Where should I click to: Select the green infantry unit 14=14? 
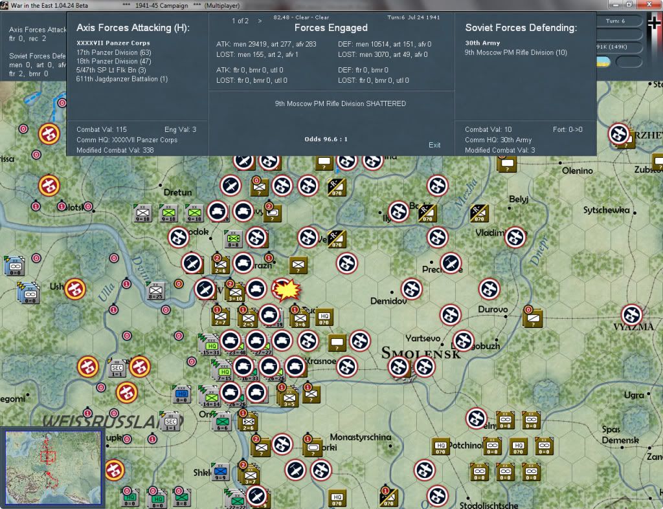(211, 398)
